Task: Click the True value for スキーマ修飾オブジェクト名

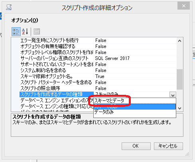Action: coord(135,76)
